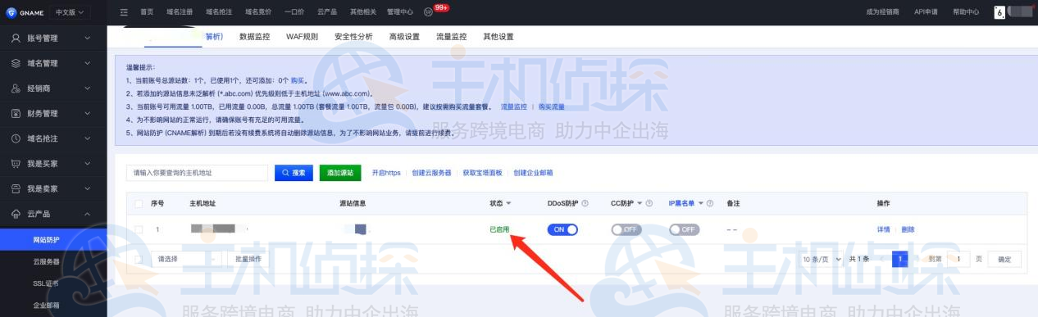
Task: Click the 账号管理 person icon
Action: tap(15, 38)
